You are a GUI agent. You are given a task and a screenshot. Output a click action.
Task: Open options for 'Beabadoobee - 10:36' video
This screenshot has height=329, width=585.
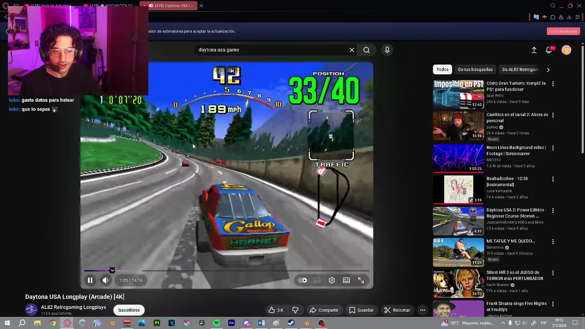[553, 179]
